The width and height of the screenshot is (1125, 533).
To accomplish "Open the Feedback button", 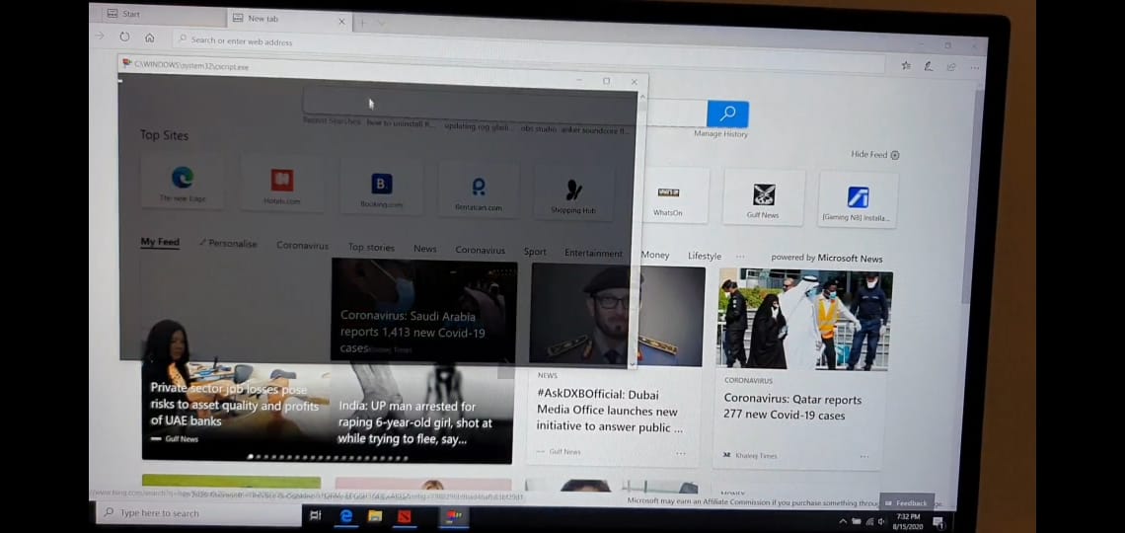I will (908, 502).
